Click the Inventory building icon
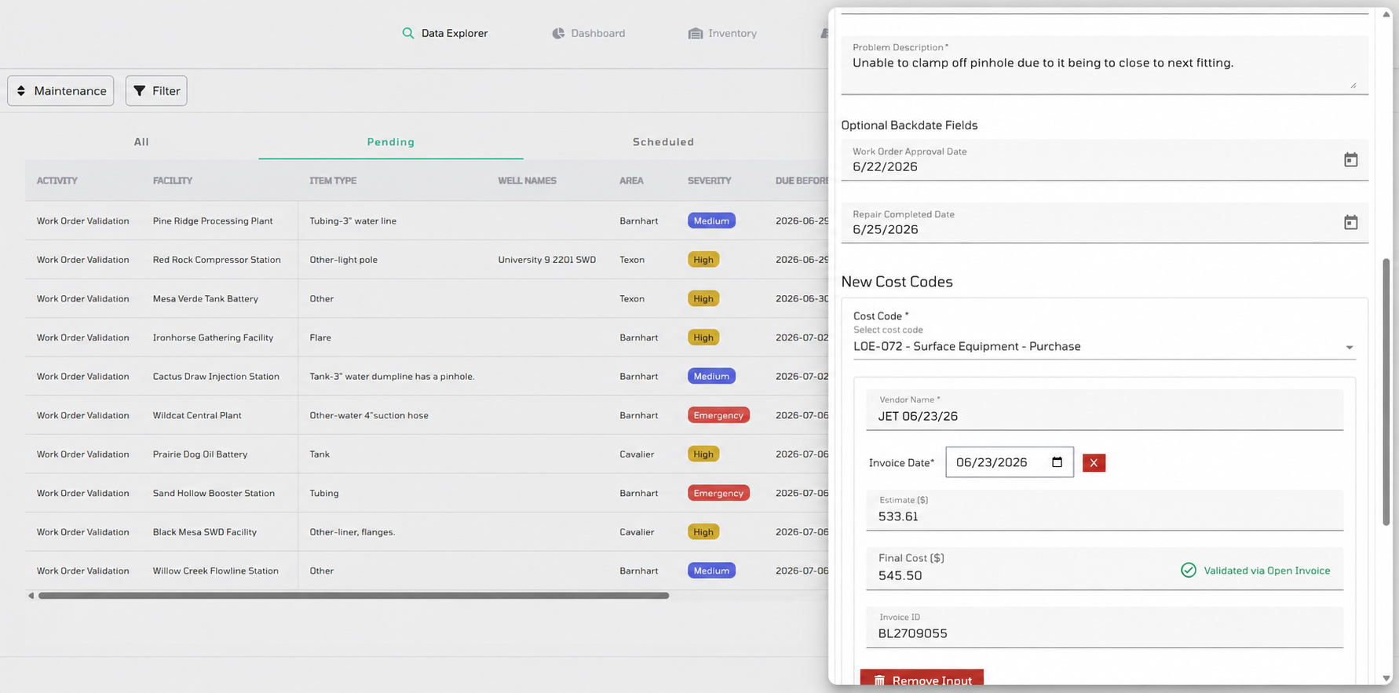This screenshot has height=693, width=1399. coord(696,33)
